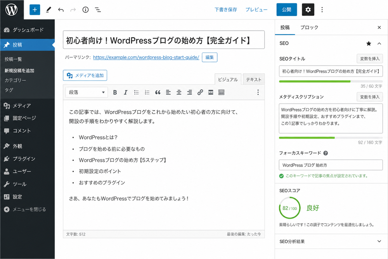Screen dimensions: 388x259
Task: Collapse the SEO panel
Action: pyautogui.click(x=379, y=43)
